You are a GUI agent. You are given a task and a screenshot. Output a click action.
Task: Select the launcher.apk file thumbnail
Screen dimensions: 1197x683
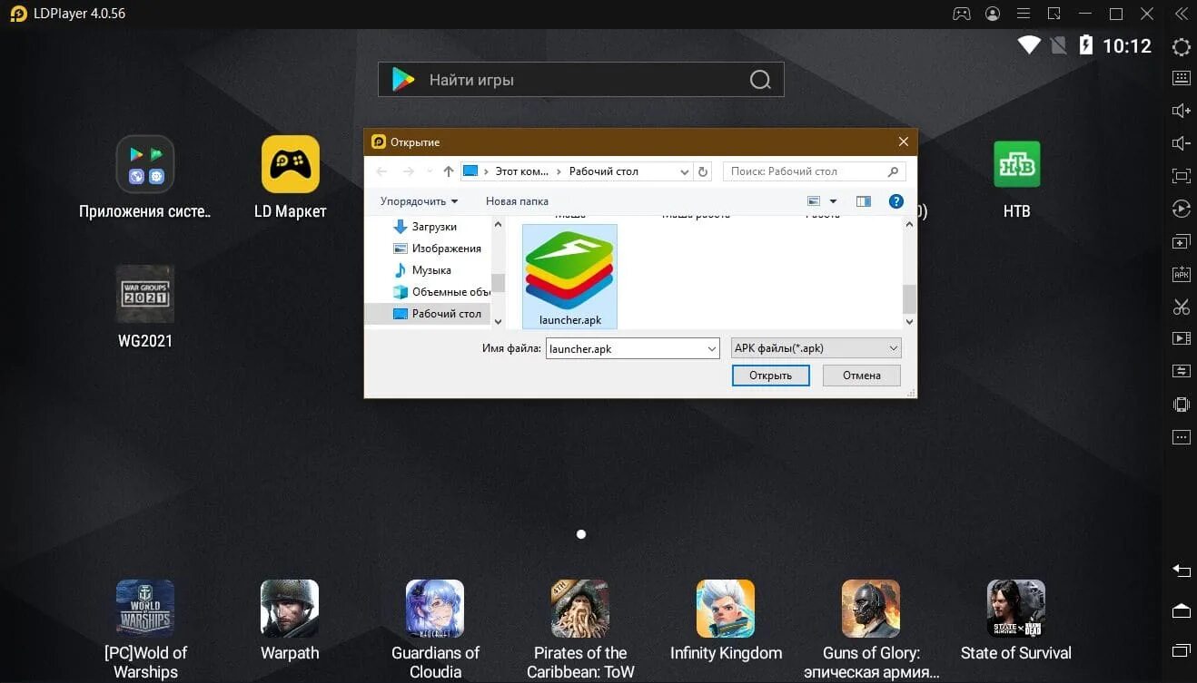click(570, 277)
